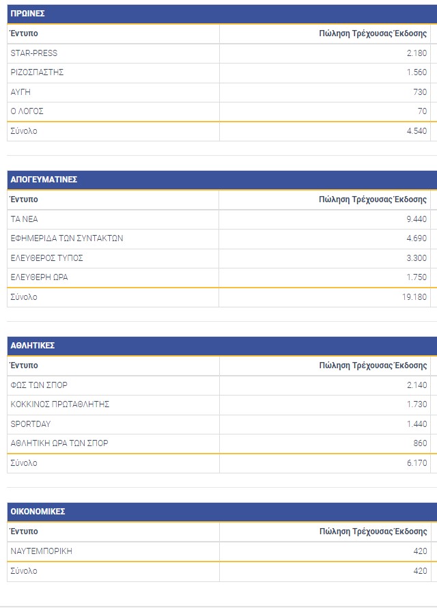Select ΚΟΚΚΙΝΟΣ ΠΡΩΤΑΘΛΗΤΗΣ row
This screenshot has width=437, height=608.
60,404
